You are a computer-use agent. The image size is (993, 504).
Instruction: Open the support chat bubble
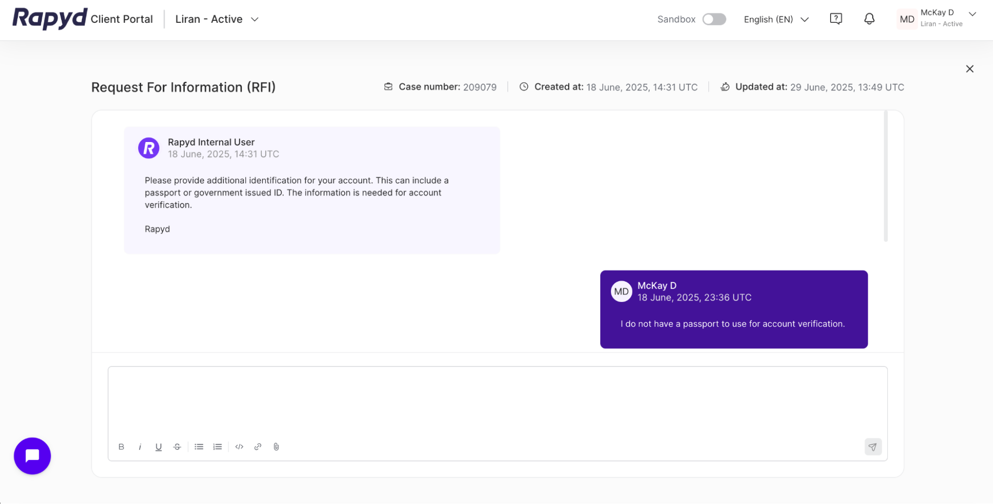[32, 455]
